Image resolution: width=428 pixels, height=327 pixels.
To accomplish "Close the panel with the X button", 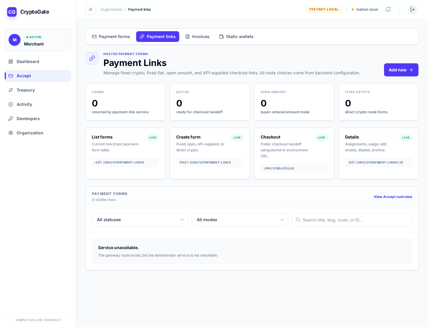I will (91, 10).
